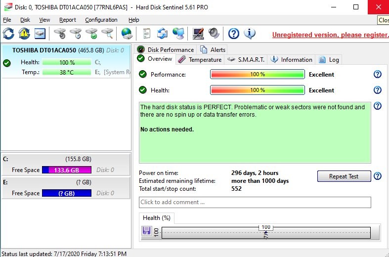Click the info speech bubble toolbar icon
Viewport: 389px width, 257px height.
249,34
